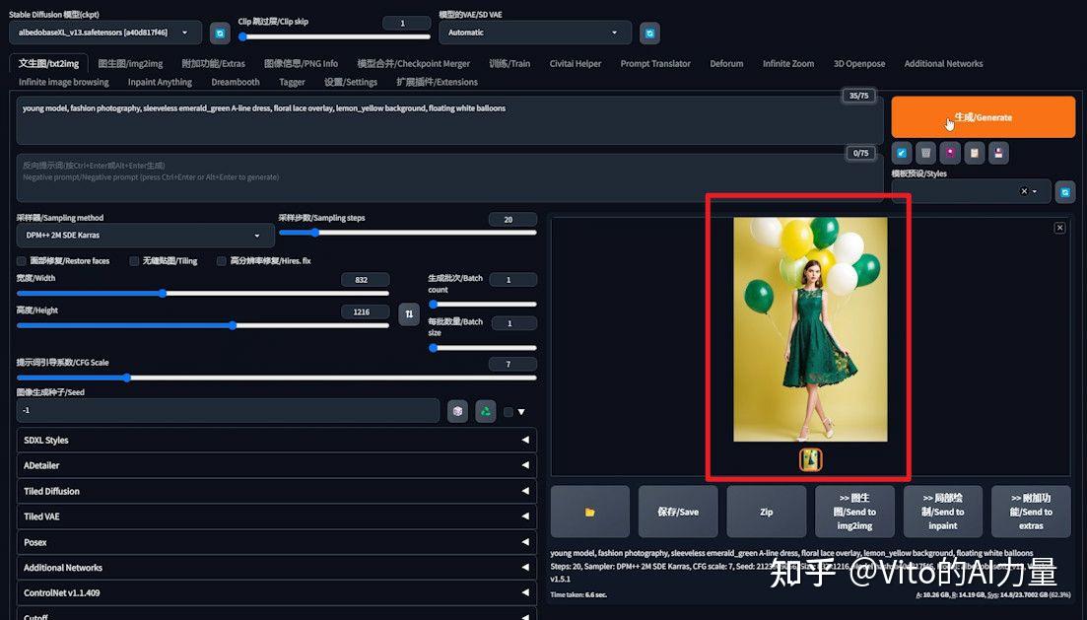This screenshot has height=620, width=1087.
Task: Click the dice icon to randomize seed
Action: (x=457, y=411)
